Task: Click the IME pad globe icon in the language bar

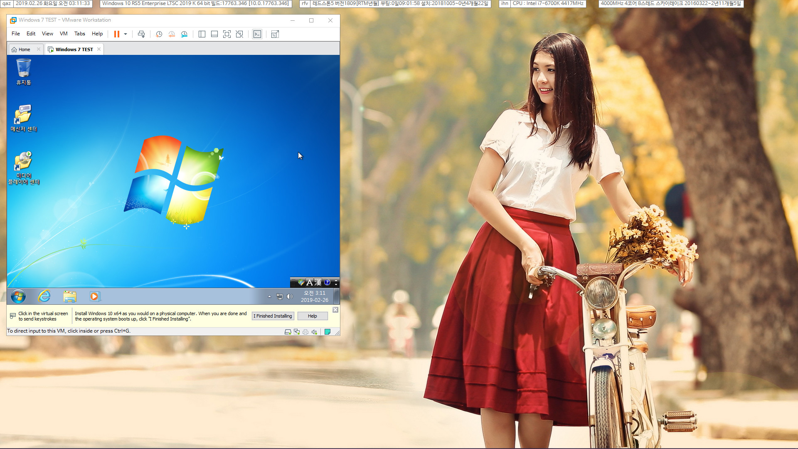Action: coord(301,283)
